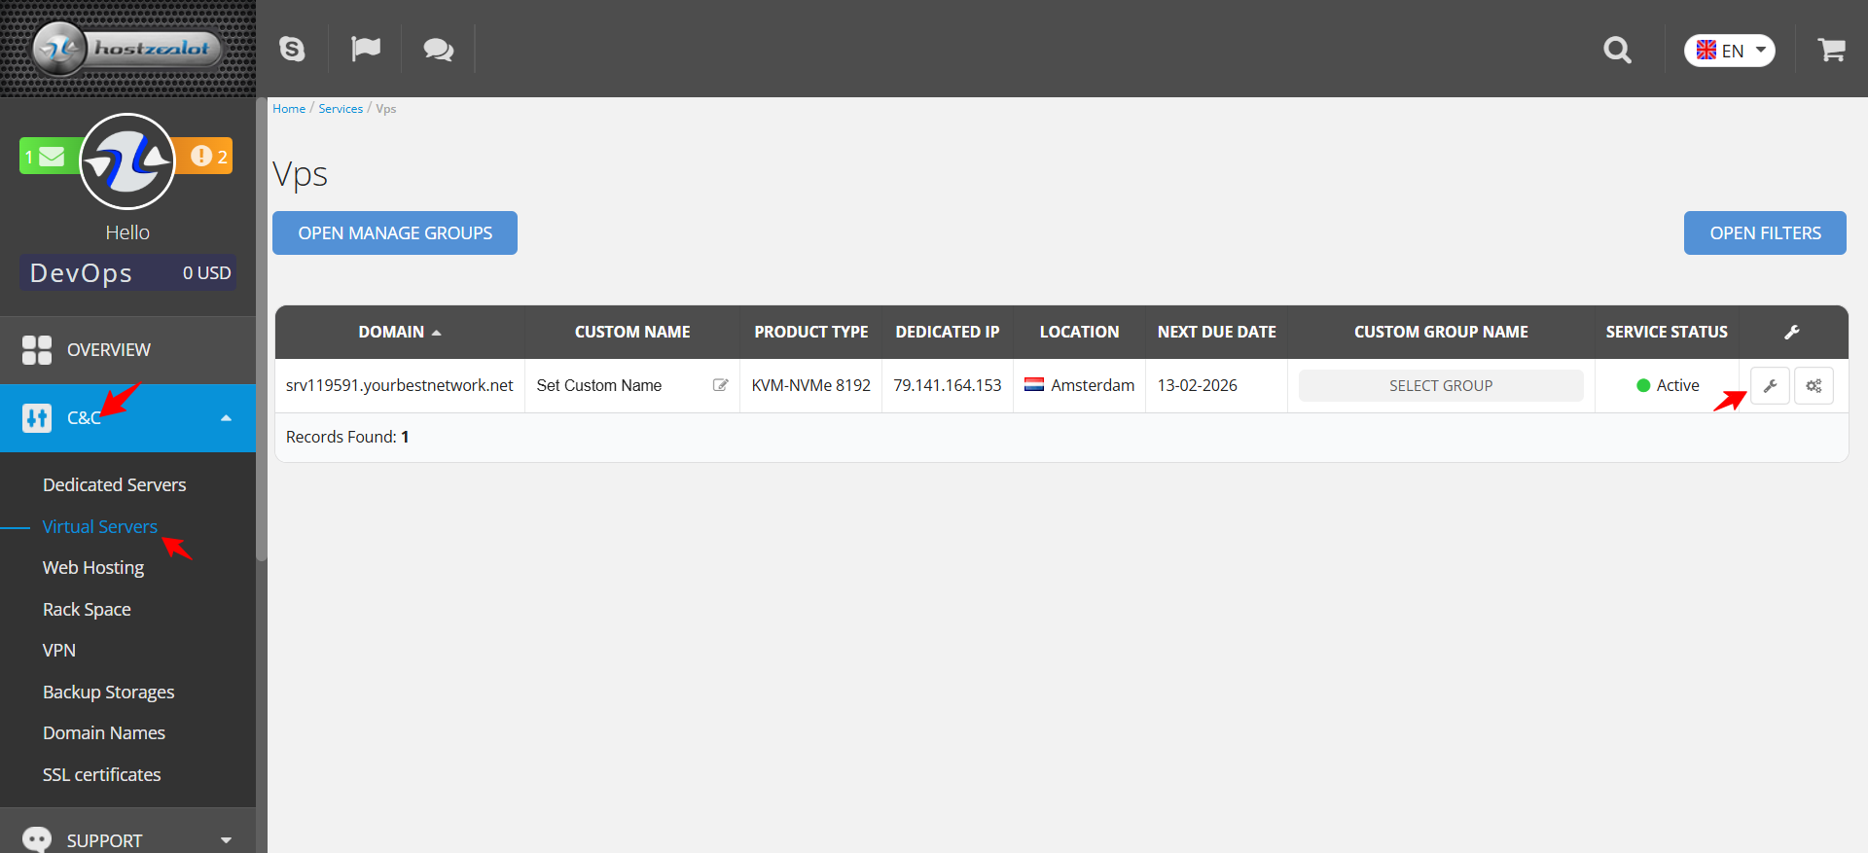
Task: Click the Netherlands flag icon
Action: click(1034, 385)
